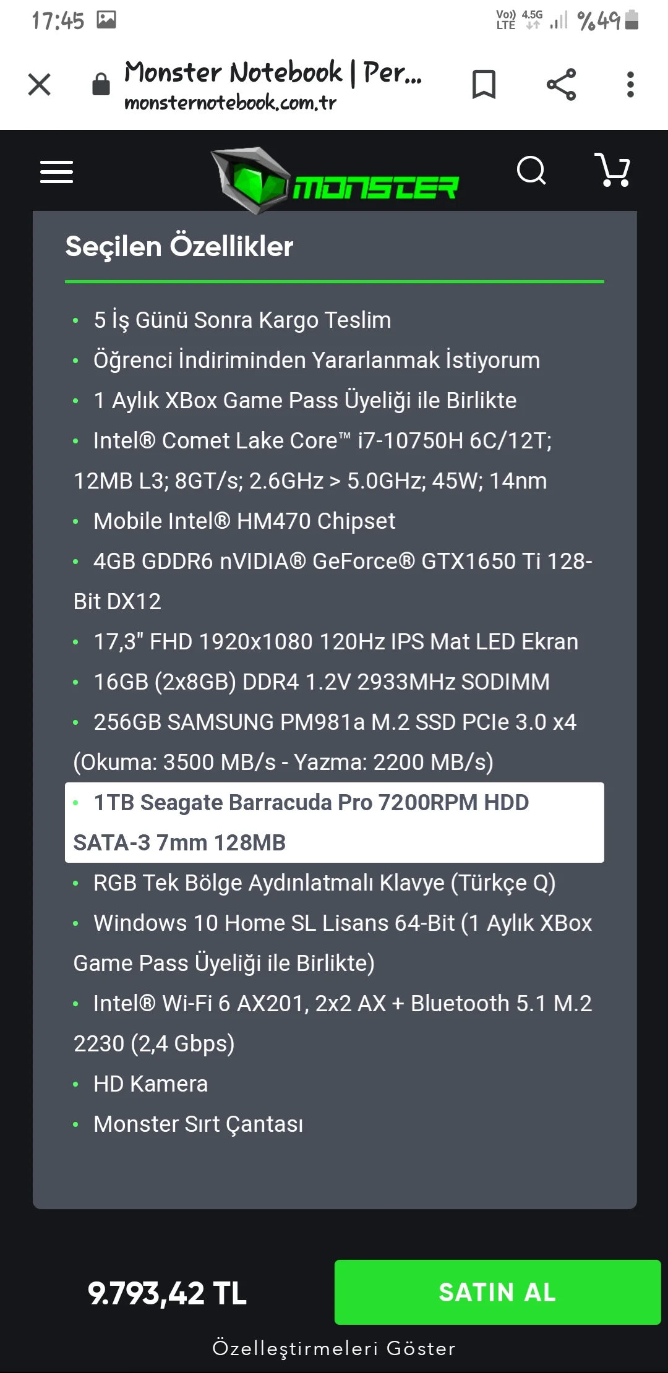Tap the picture notification icon in status bar
668x1373 pixels.
(106, 20)
